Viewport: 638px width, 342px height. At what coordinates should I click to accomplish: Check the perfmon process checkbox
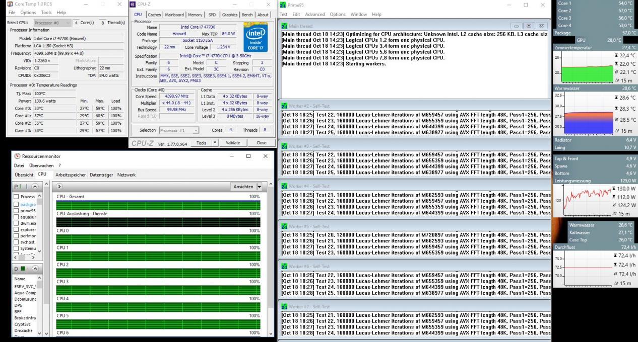click(x=17, y=236)
